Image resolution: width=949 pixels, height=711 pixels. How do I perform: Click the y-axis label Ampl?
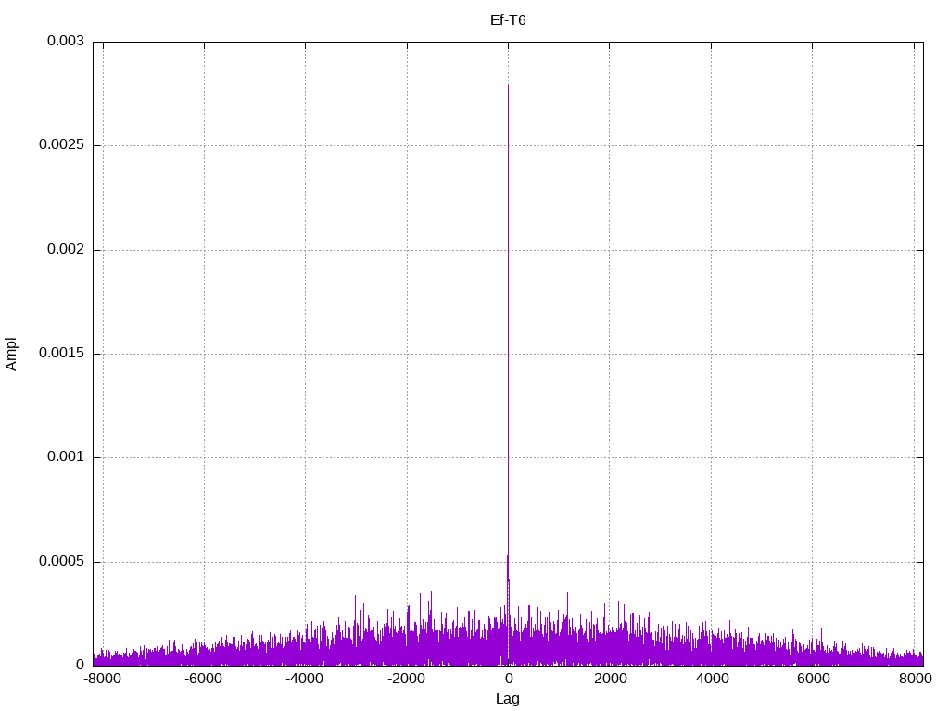11,355
